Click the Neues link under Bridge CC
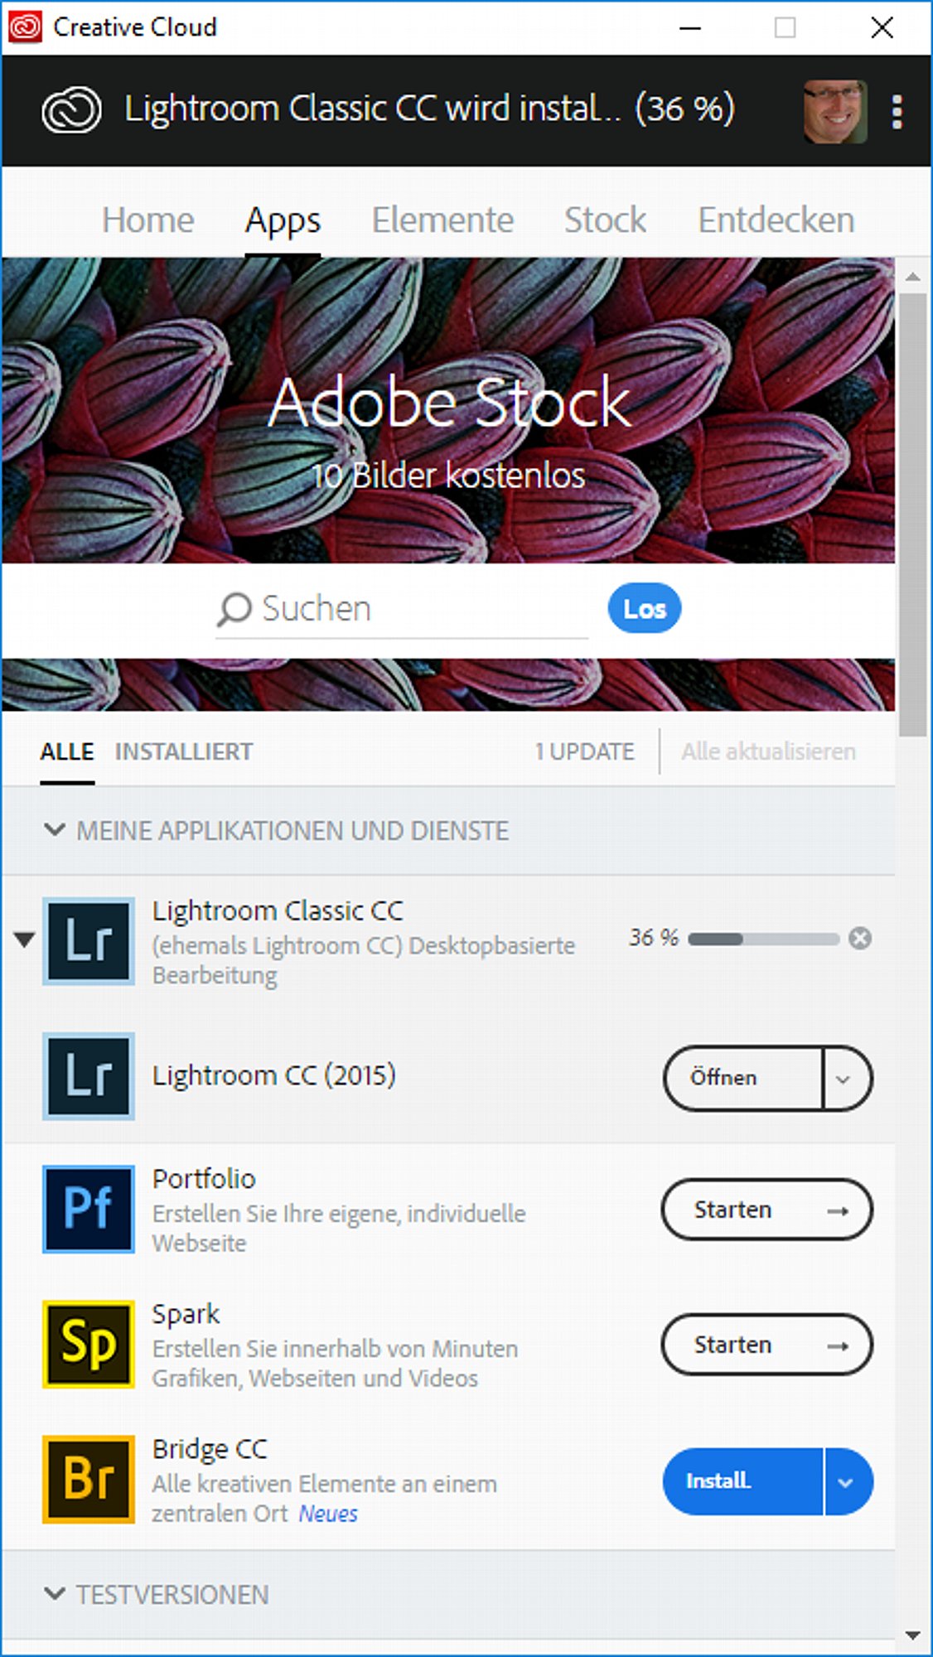933x1657 pixels. [x=328, y=1514]
